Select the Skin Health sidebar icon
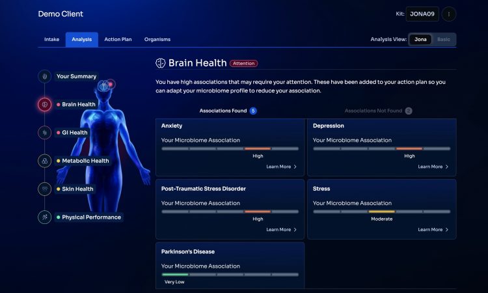 tap(44, 189)
